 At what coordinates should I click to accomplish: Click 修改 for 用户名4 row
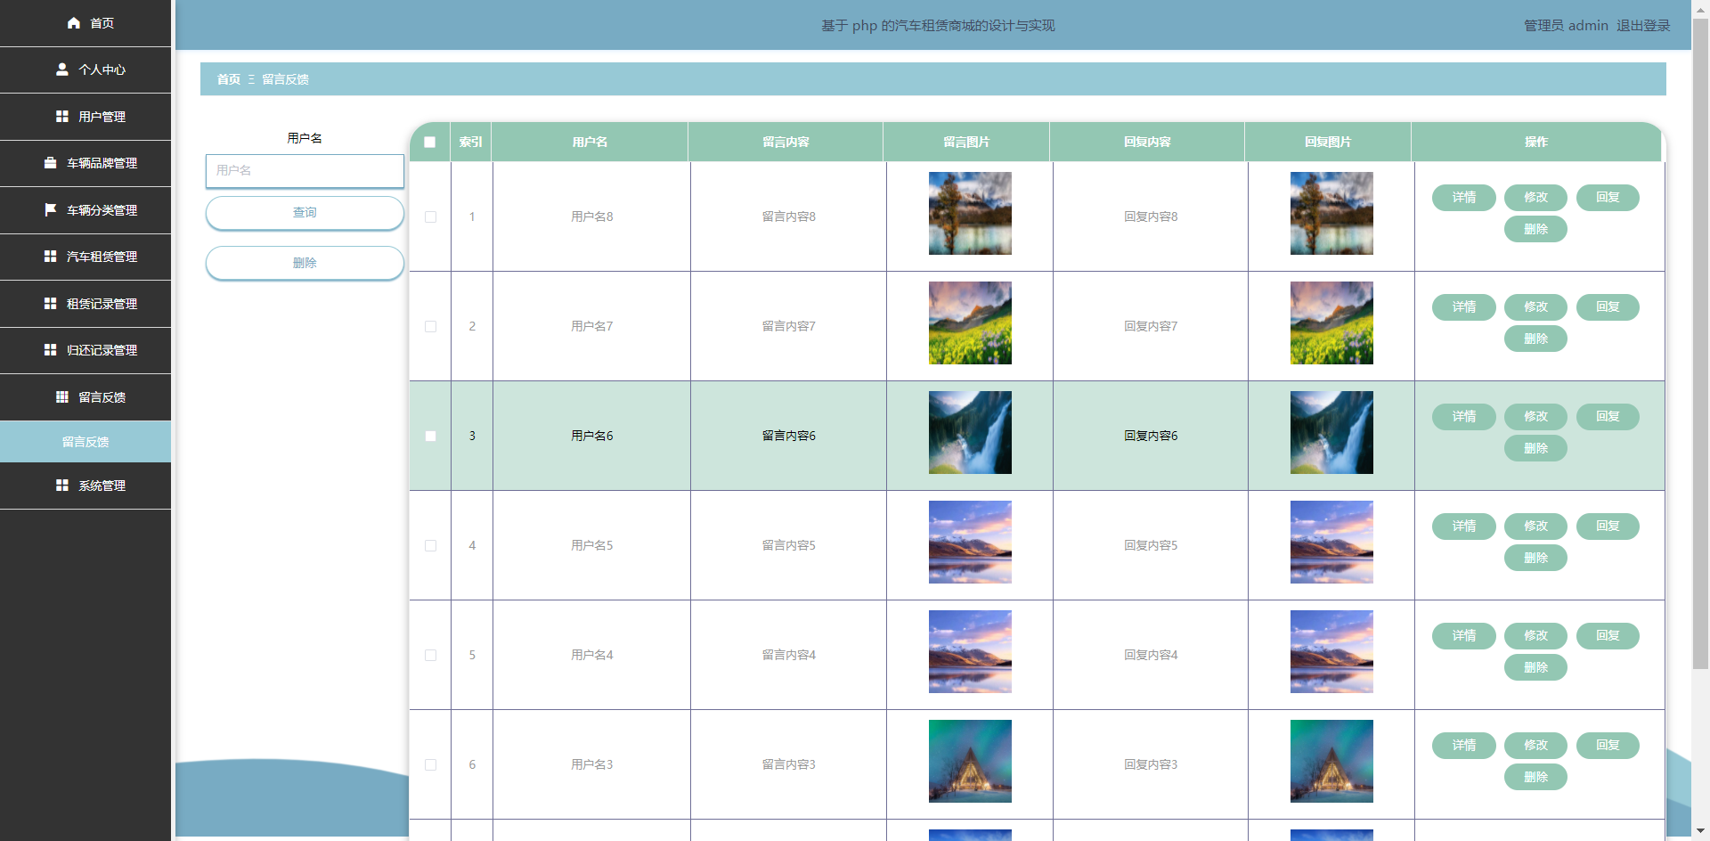coord(1535,636)
